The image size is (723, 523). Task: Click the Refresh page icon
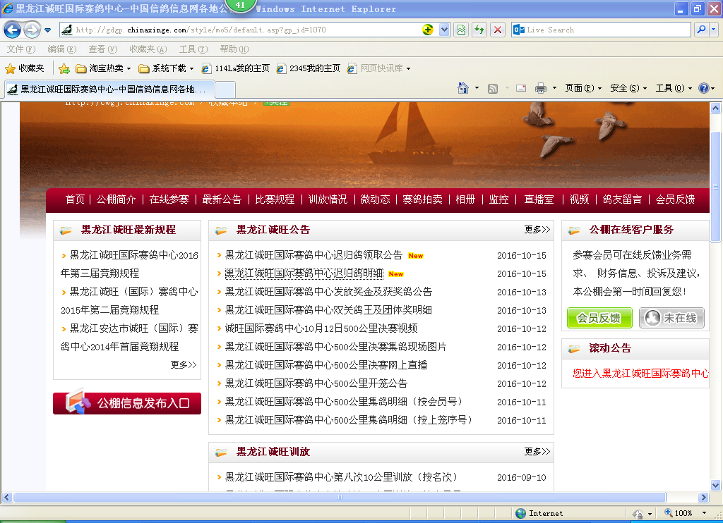click(x=479, y=30)
